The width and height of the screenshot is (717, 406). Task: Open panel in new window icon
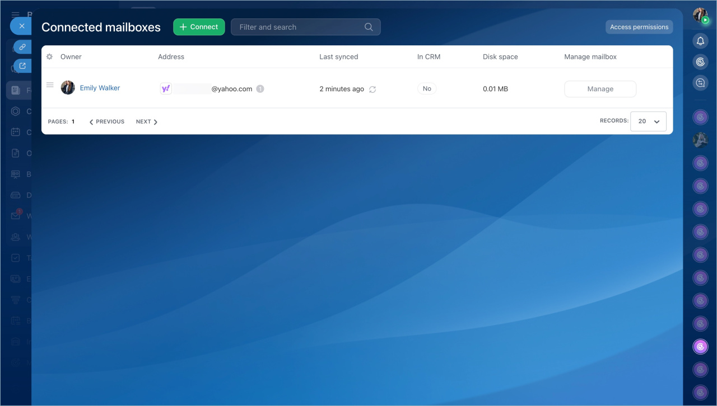point(22,66)
